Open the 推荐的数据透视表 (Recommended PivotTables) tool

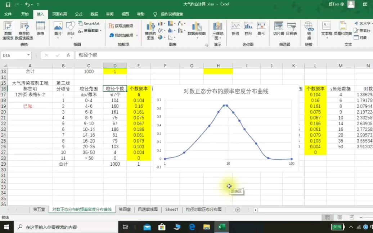tap(24, 31)
